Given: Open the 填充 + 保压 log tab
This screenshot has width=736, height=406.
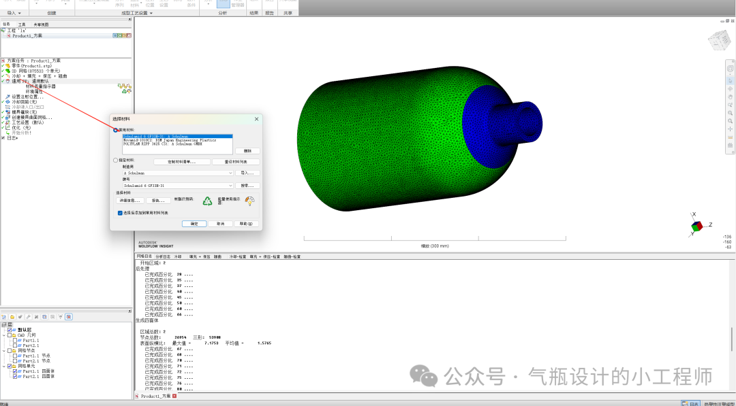Looking at the screenshot, I should [199, 256].
